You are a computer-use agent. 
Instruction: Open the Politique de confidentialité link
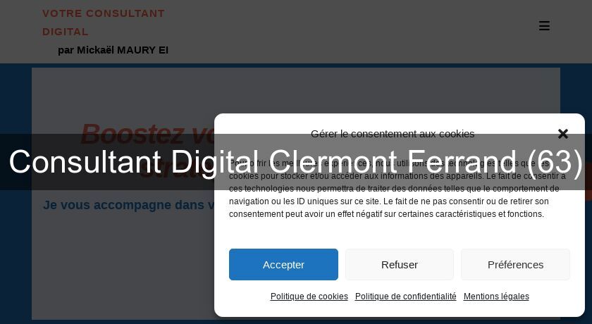(x=406, y=297)
